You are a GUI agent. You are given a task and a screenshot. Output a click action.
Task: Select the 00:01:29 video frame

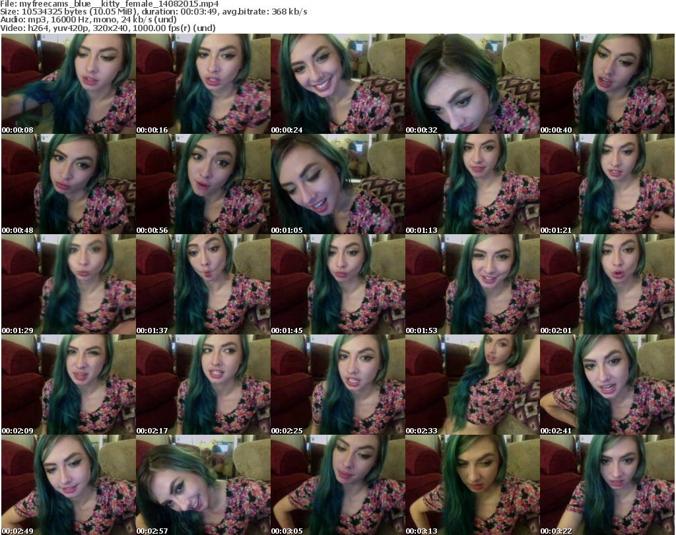click(x=69, y=284)
